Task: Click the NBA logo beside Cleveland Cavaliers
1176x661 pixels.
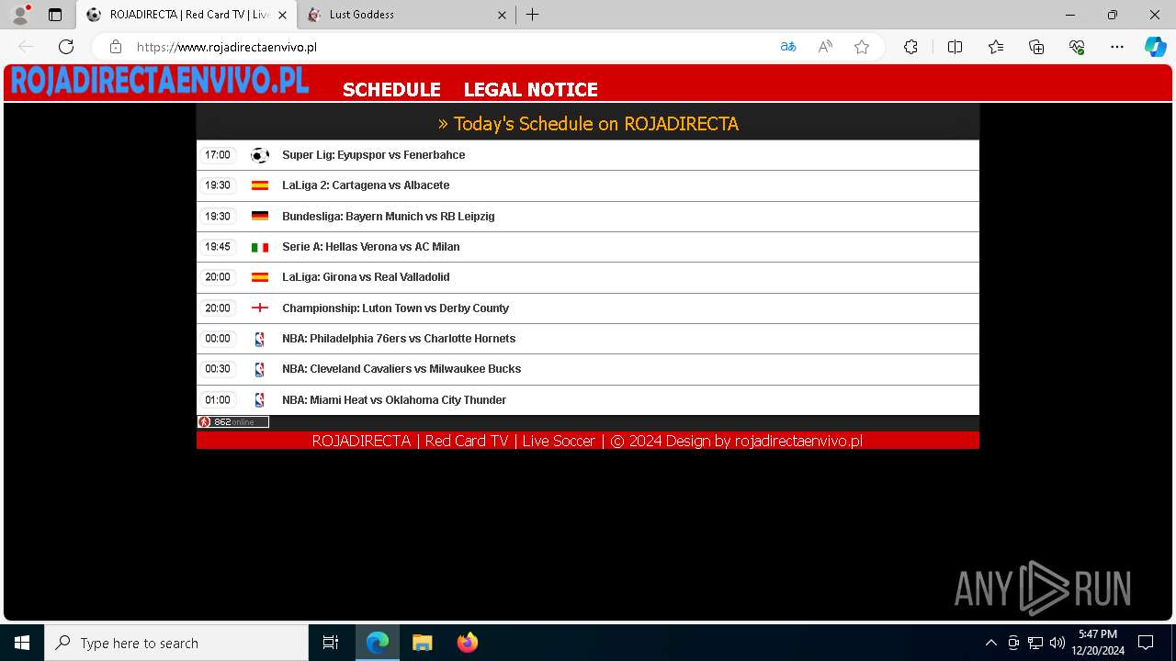Action: 259,369
